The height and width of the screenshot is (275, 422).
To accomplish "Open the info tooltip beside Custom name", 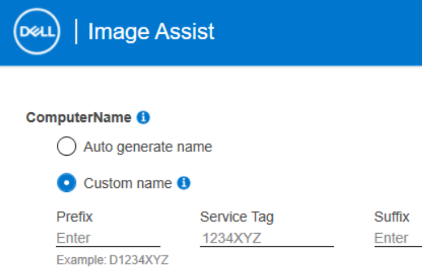I will [x=184, y=183].
